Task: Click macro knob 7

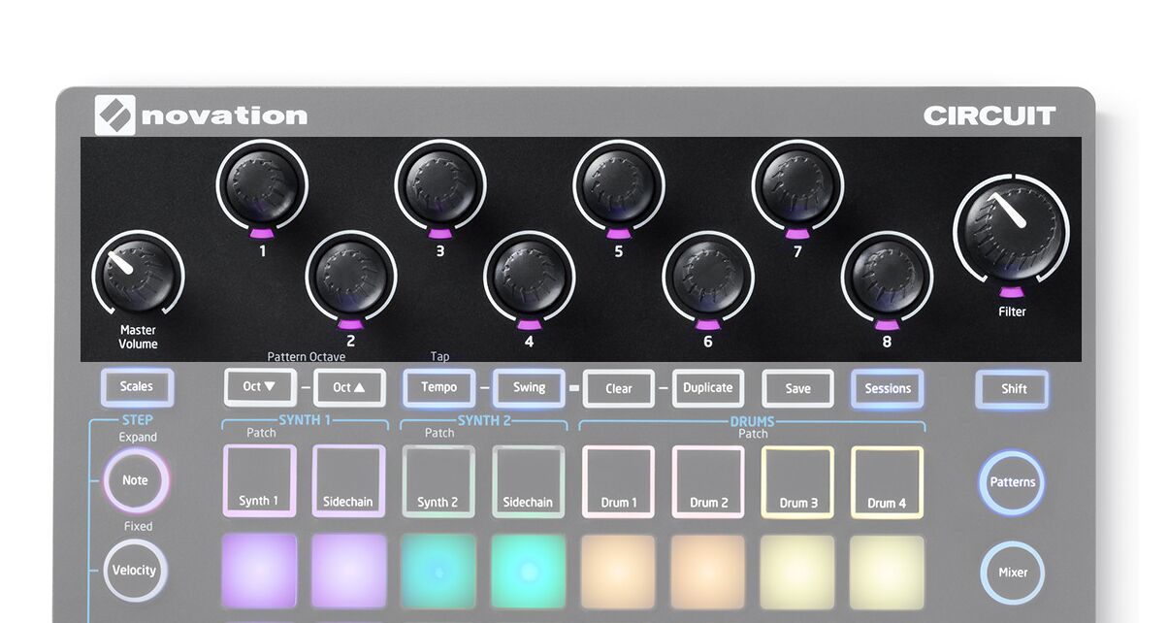Action: click(x=797, y=185)
